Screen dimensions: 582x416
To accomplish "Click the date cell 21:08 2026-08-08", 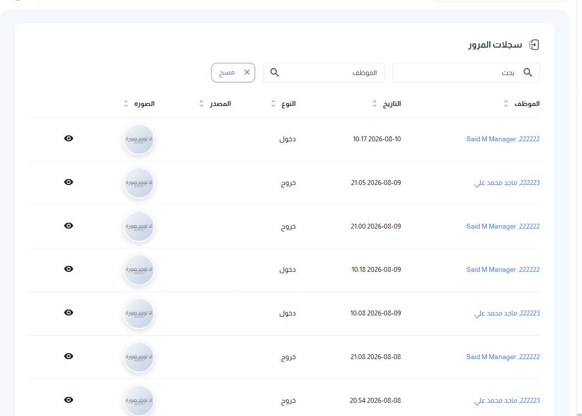I will coord(375,357).
